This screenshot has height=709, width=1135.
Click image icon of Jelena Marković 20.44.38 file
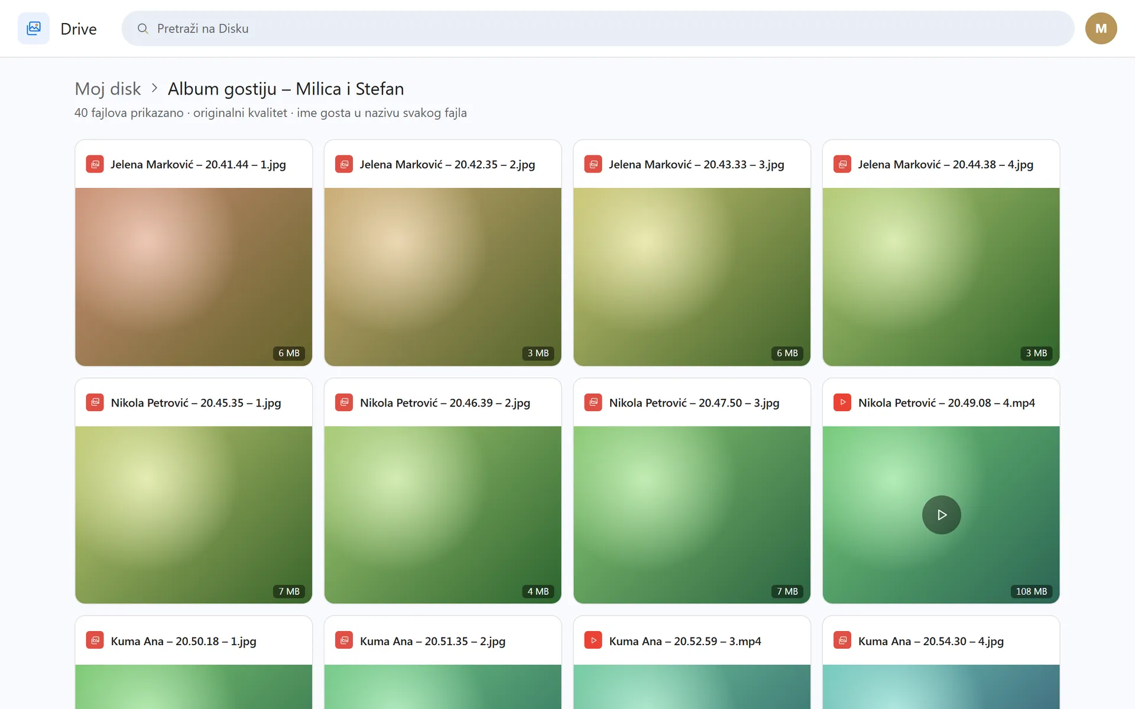click(842, 164)
